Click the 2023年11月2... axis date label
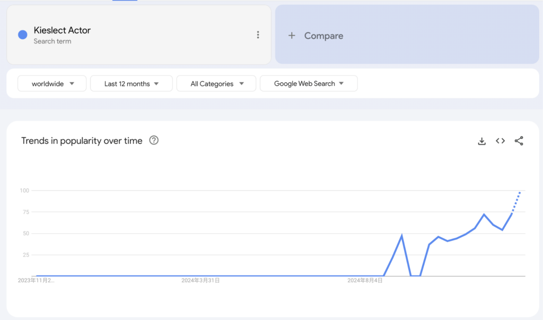Image resolution: width=543 pixels, height=320 pixels. [x=36, y=281]
